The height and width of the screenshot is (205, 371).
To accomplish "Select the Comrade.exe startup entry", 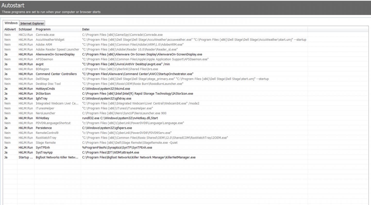I will pyautogui.click(x=45, y=35).
